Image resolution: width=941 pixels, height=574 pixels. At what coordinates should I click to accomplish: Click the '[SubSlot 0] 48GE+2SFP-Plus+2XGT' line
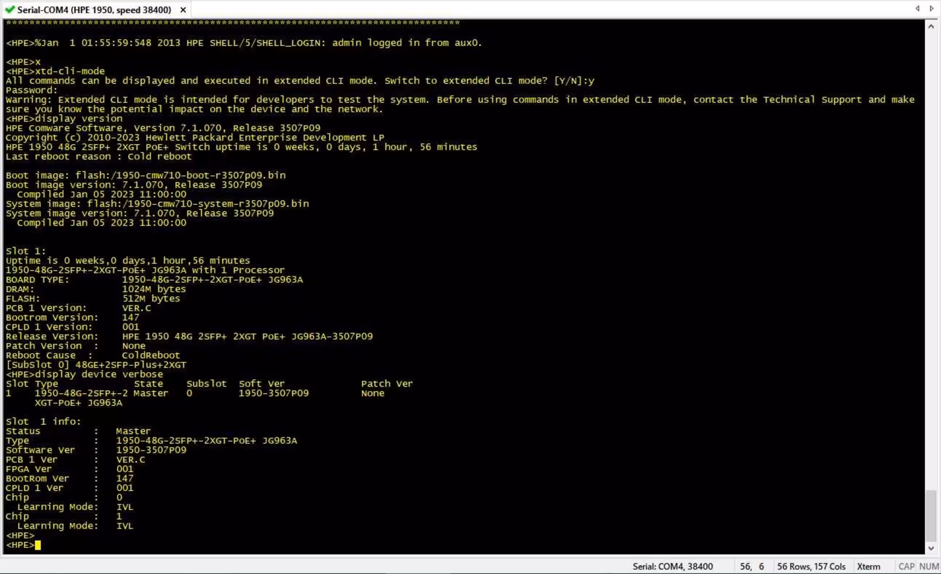click(96, 365)
